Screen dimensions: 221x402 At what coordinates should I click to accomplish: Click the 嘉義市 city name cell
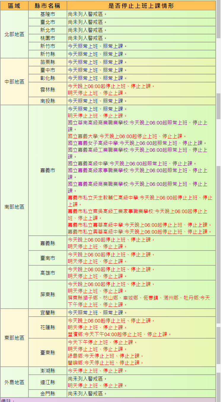click(48, 170)
